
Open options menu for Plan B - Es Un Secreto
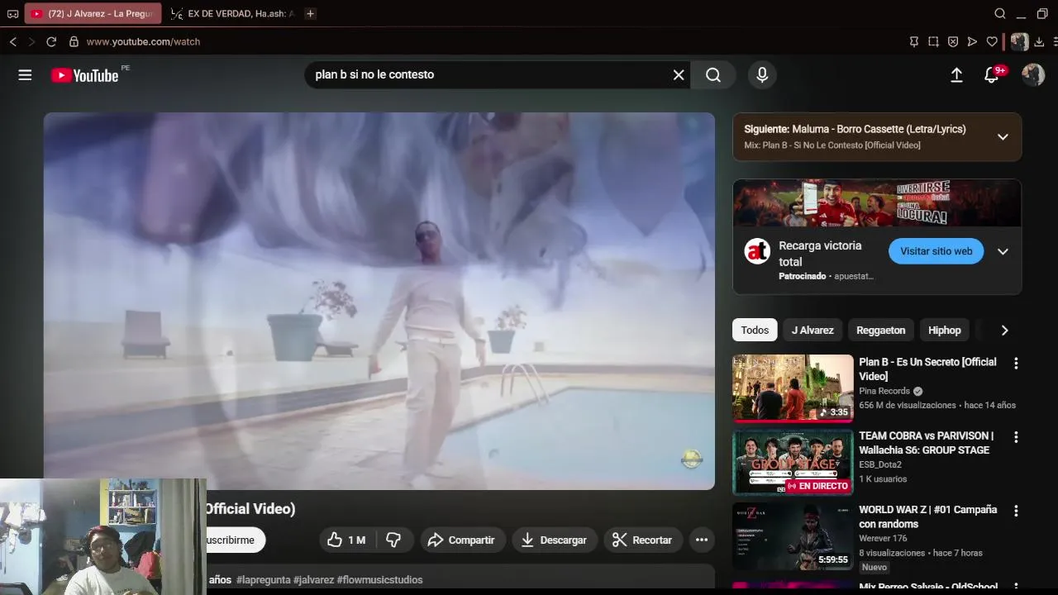pyautogui.click(x=1016, y=363)
